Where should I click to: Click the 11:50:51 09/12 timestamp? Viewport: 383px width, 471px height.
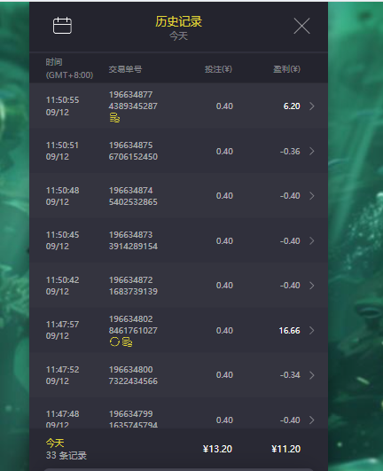(62, 151)
